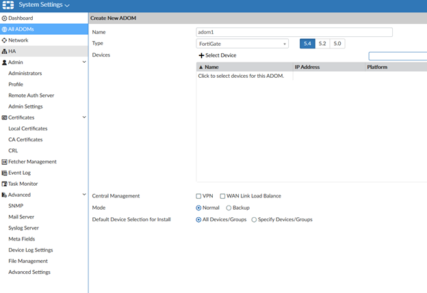Click the Name input field
Image resolution: width=427 pixels, height=293 pixels.
[x=294, y=32]
